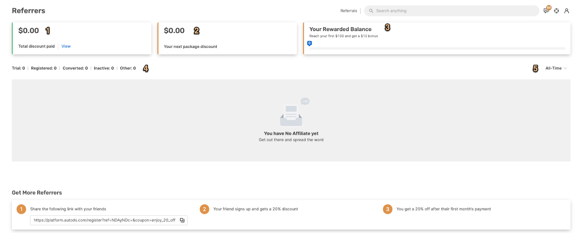Open the chat messages icon with 84 badge
Screen dimensions: 579x233
(546, 11)
